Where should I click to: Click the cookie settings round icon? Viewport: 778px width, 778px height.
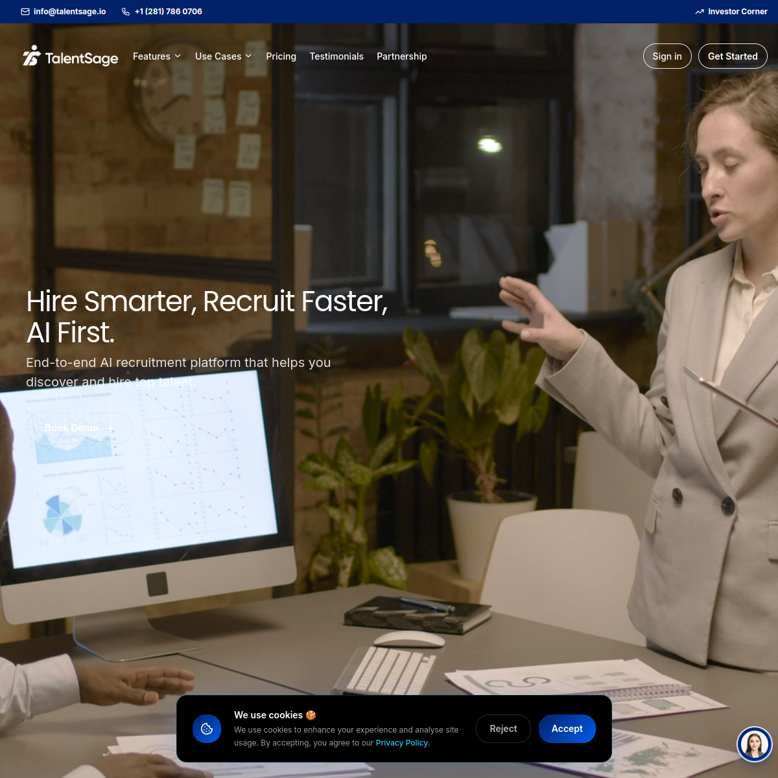207,729
